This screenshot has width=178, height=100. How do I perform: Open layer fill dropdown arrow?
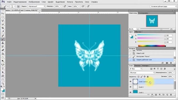click(x=174, y=77)
